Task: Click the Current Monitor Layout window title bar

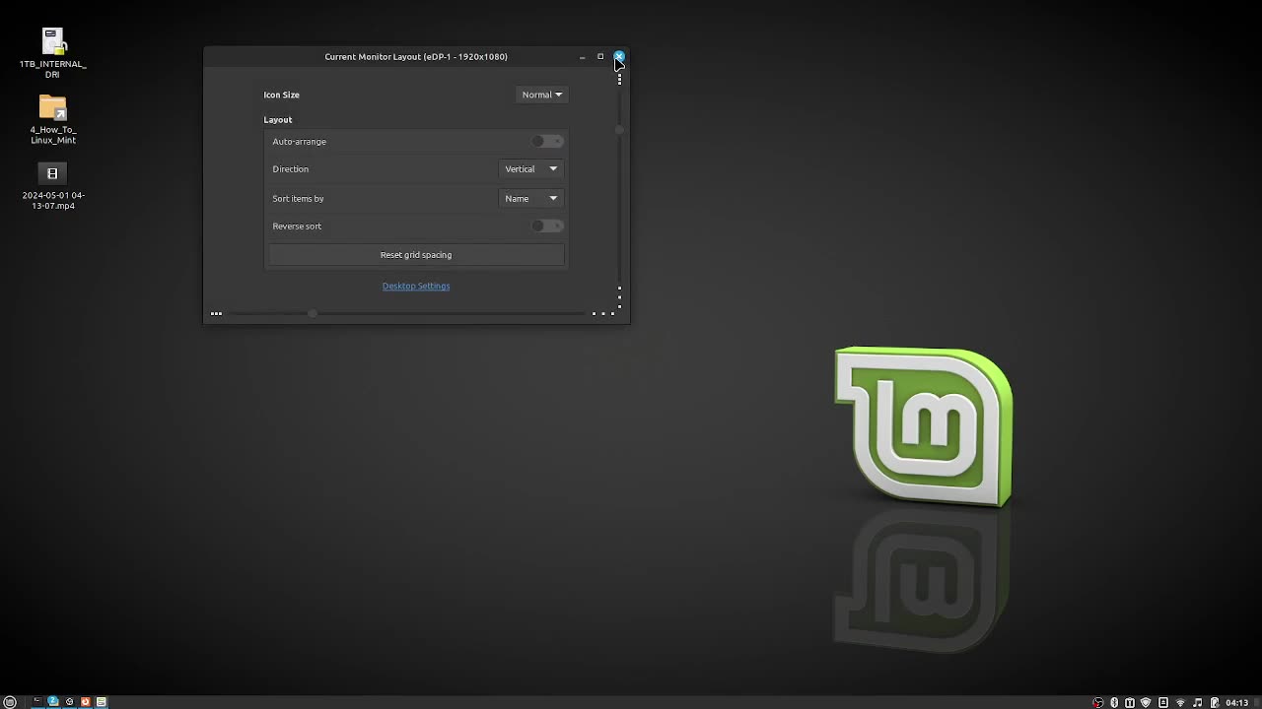Action: click(416, 56)
